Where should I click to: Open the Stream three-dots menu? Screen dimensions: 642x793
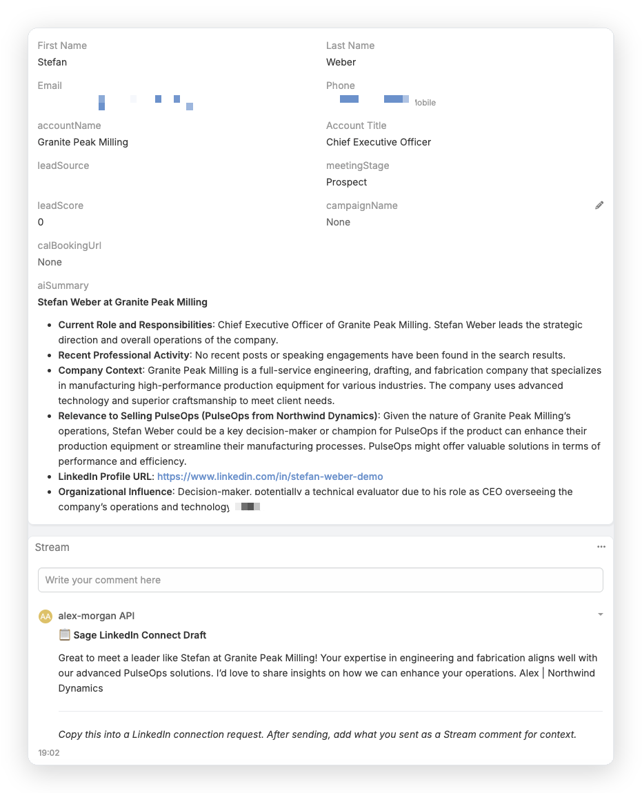click(601, 547)
